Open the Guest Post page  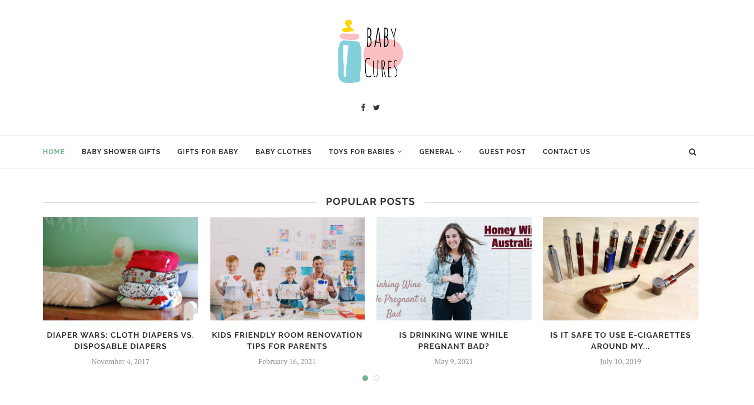coord(502,152)
